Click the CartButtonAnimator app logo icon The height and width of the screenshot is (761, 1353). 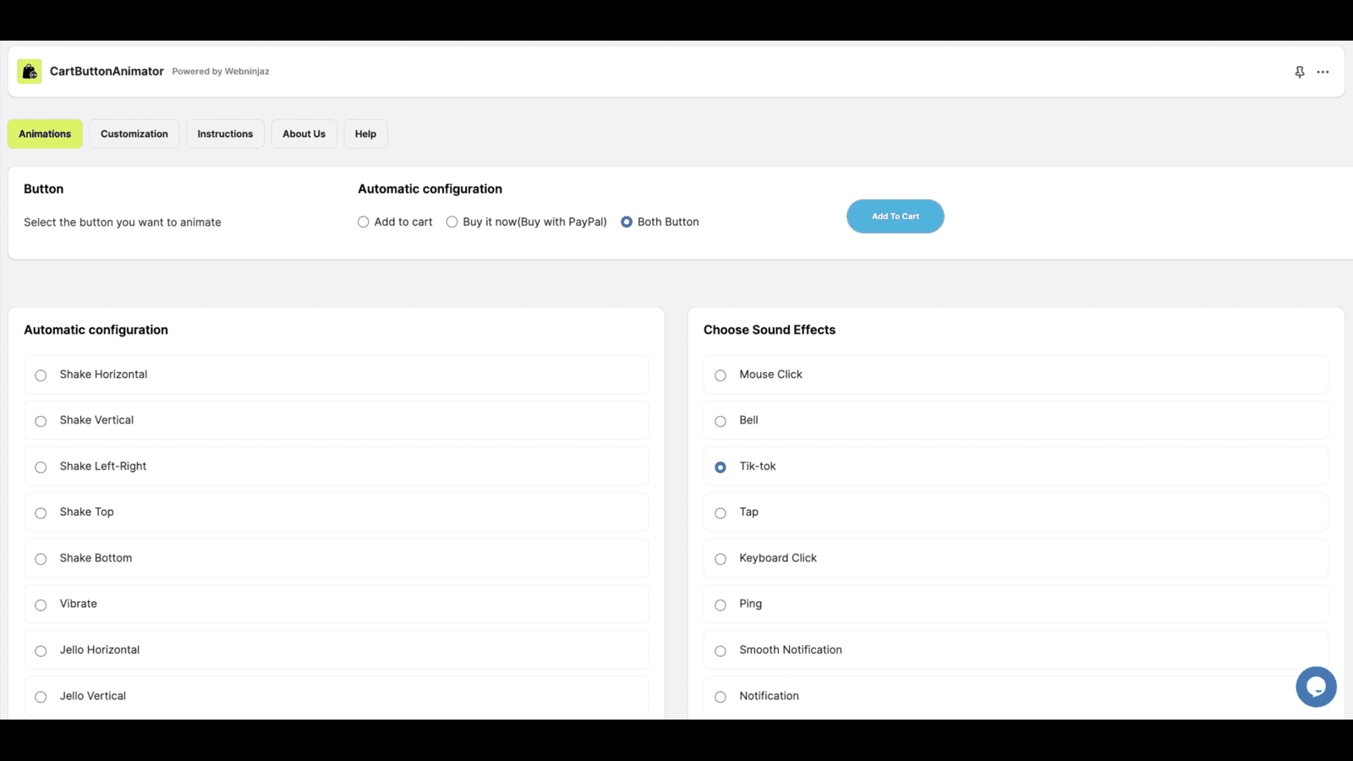tap(30, 72)
